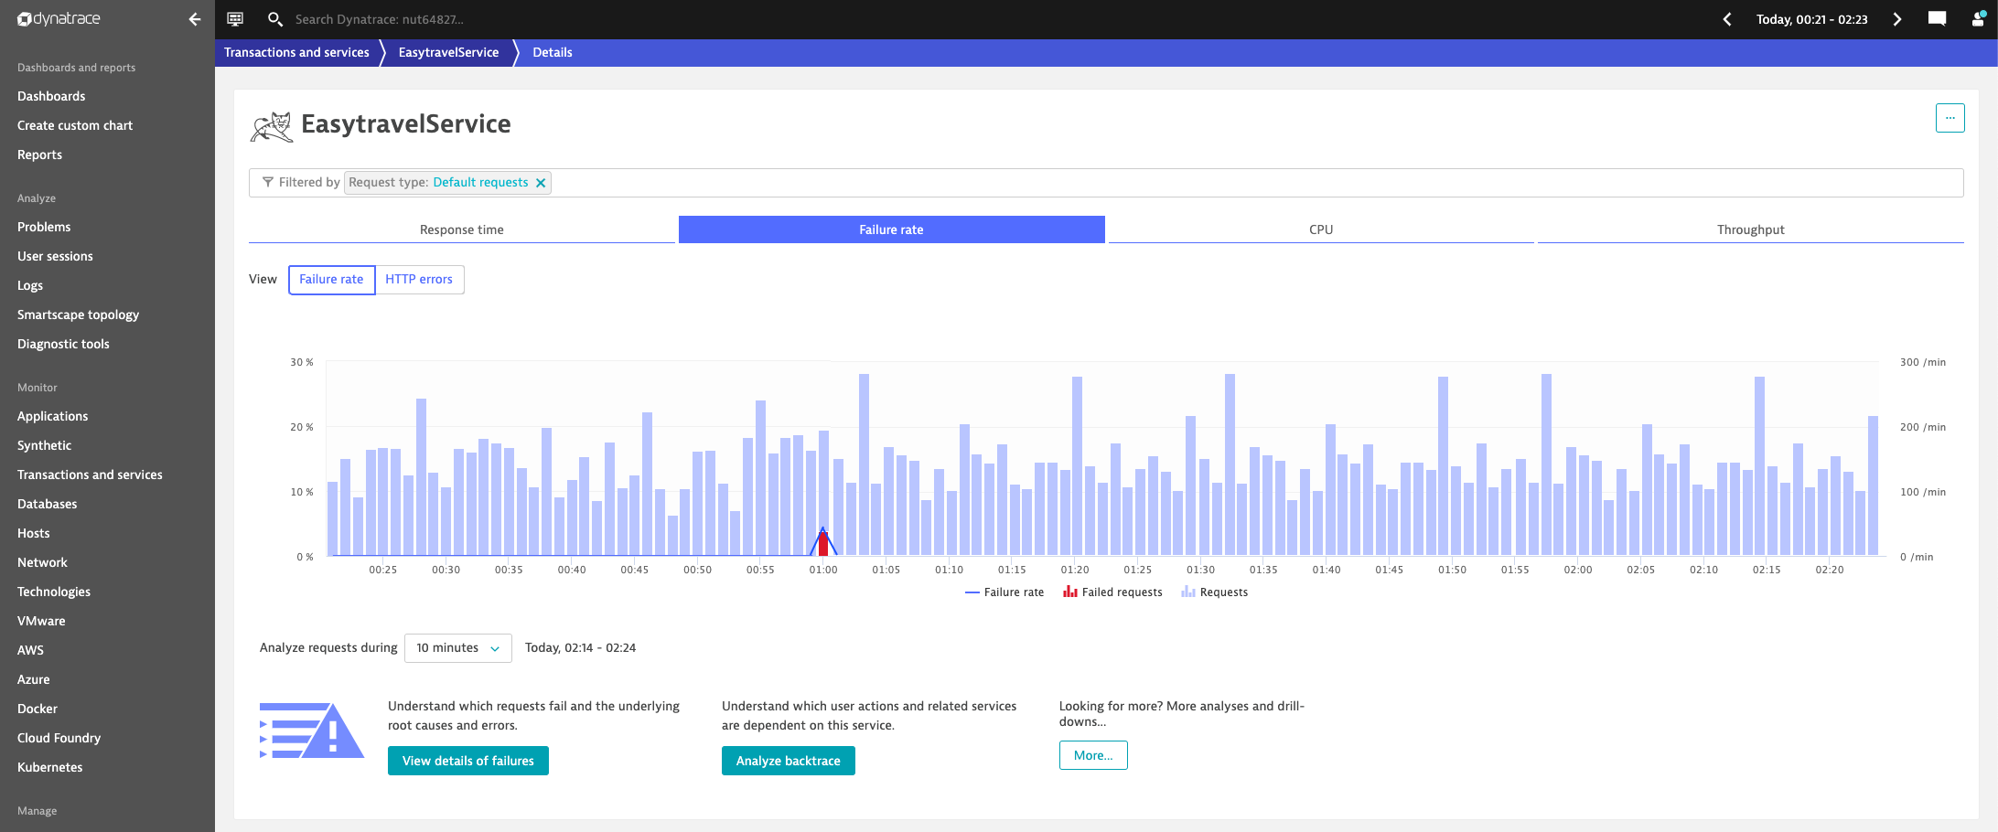Screen dimensions: 1998x832
Task: Open the three-dots service options button
Action: point(1950,118)
